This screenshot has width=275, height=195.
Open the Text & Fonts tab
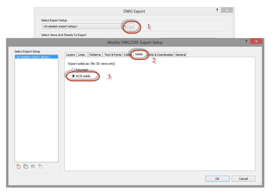(112, 54)
